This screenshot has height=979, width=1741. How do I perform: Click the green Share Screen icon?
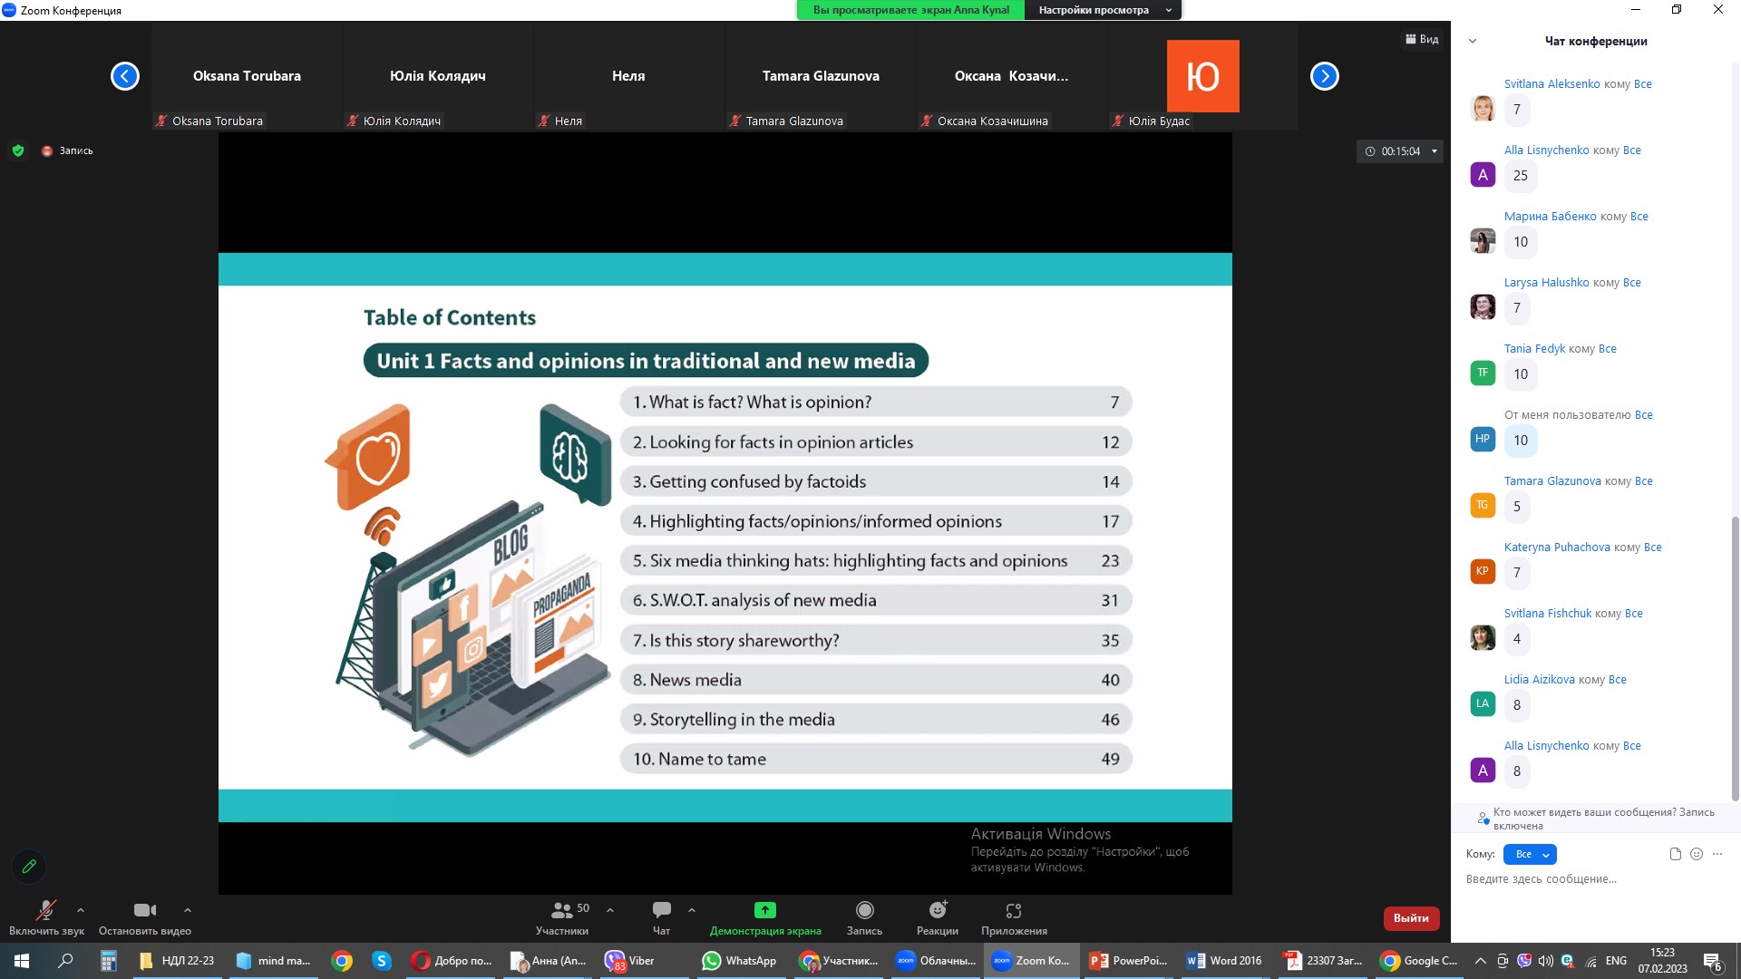click(x=764, y=911)
